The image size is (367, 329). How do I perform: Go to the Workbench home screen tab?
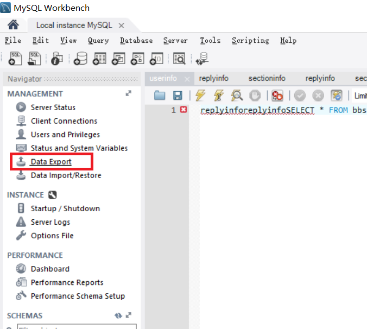click(x=13, y=25)
